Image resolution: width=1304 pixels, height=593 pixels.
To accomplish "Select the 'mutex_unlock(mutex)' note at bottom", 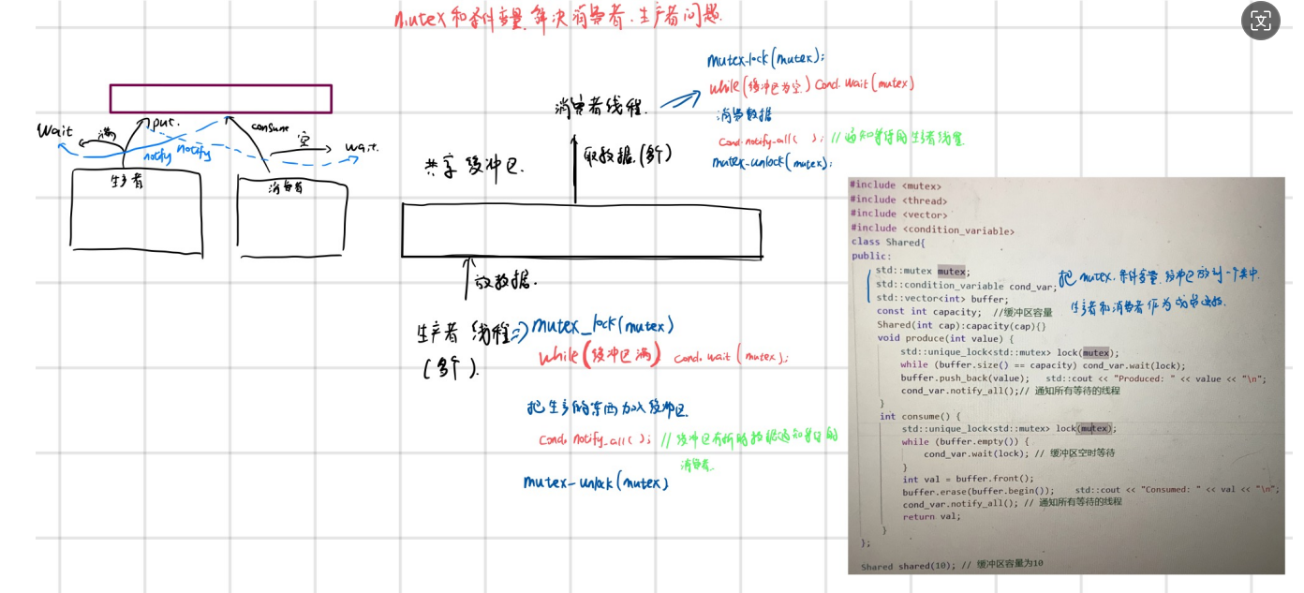I will pos(597,482).
